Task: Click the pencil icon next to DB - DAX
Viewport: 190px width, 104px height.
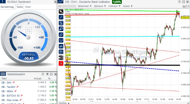Action: point(14,82)
